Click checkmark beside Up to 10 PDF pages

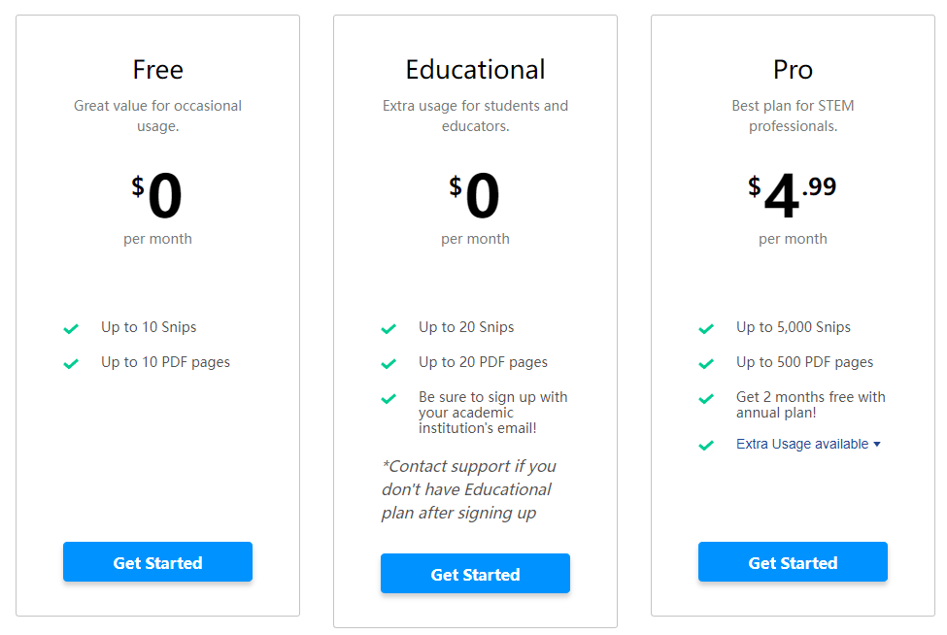coord(71,364)
